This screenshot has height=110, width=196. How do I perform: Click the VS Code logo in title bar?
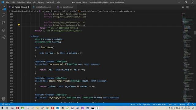(2, 2)
